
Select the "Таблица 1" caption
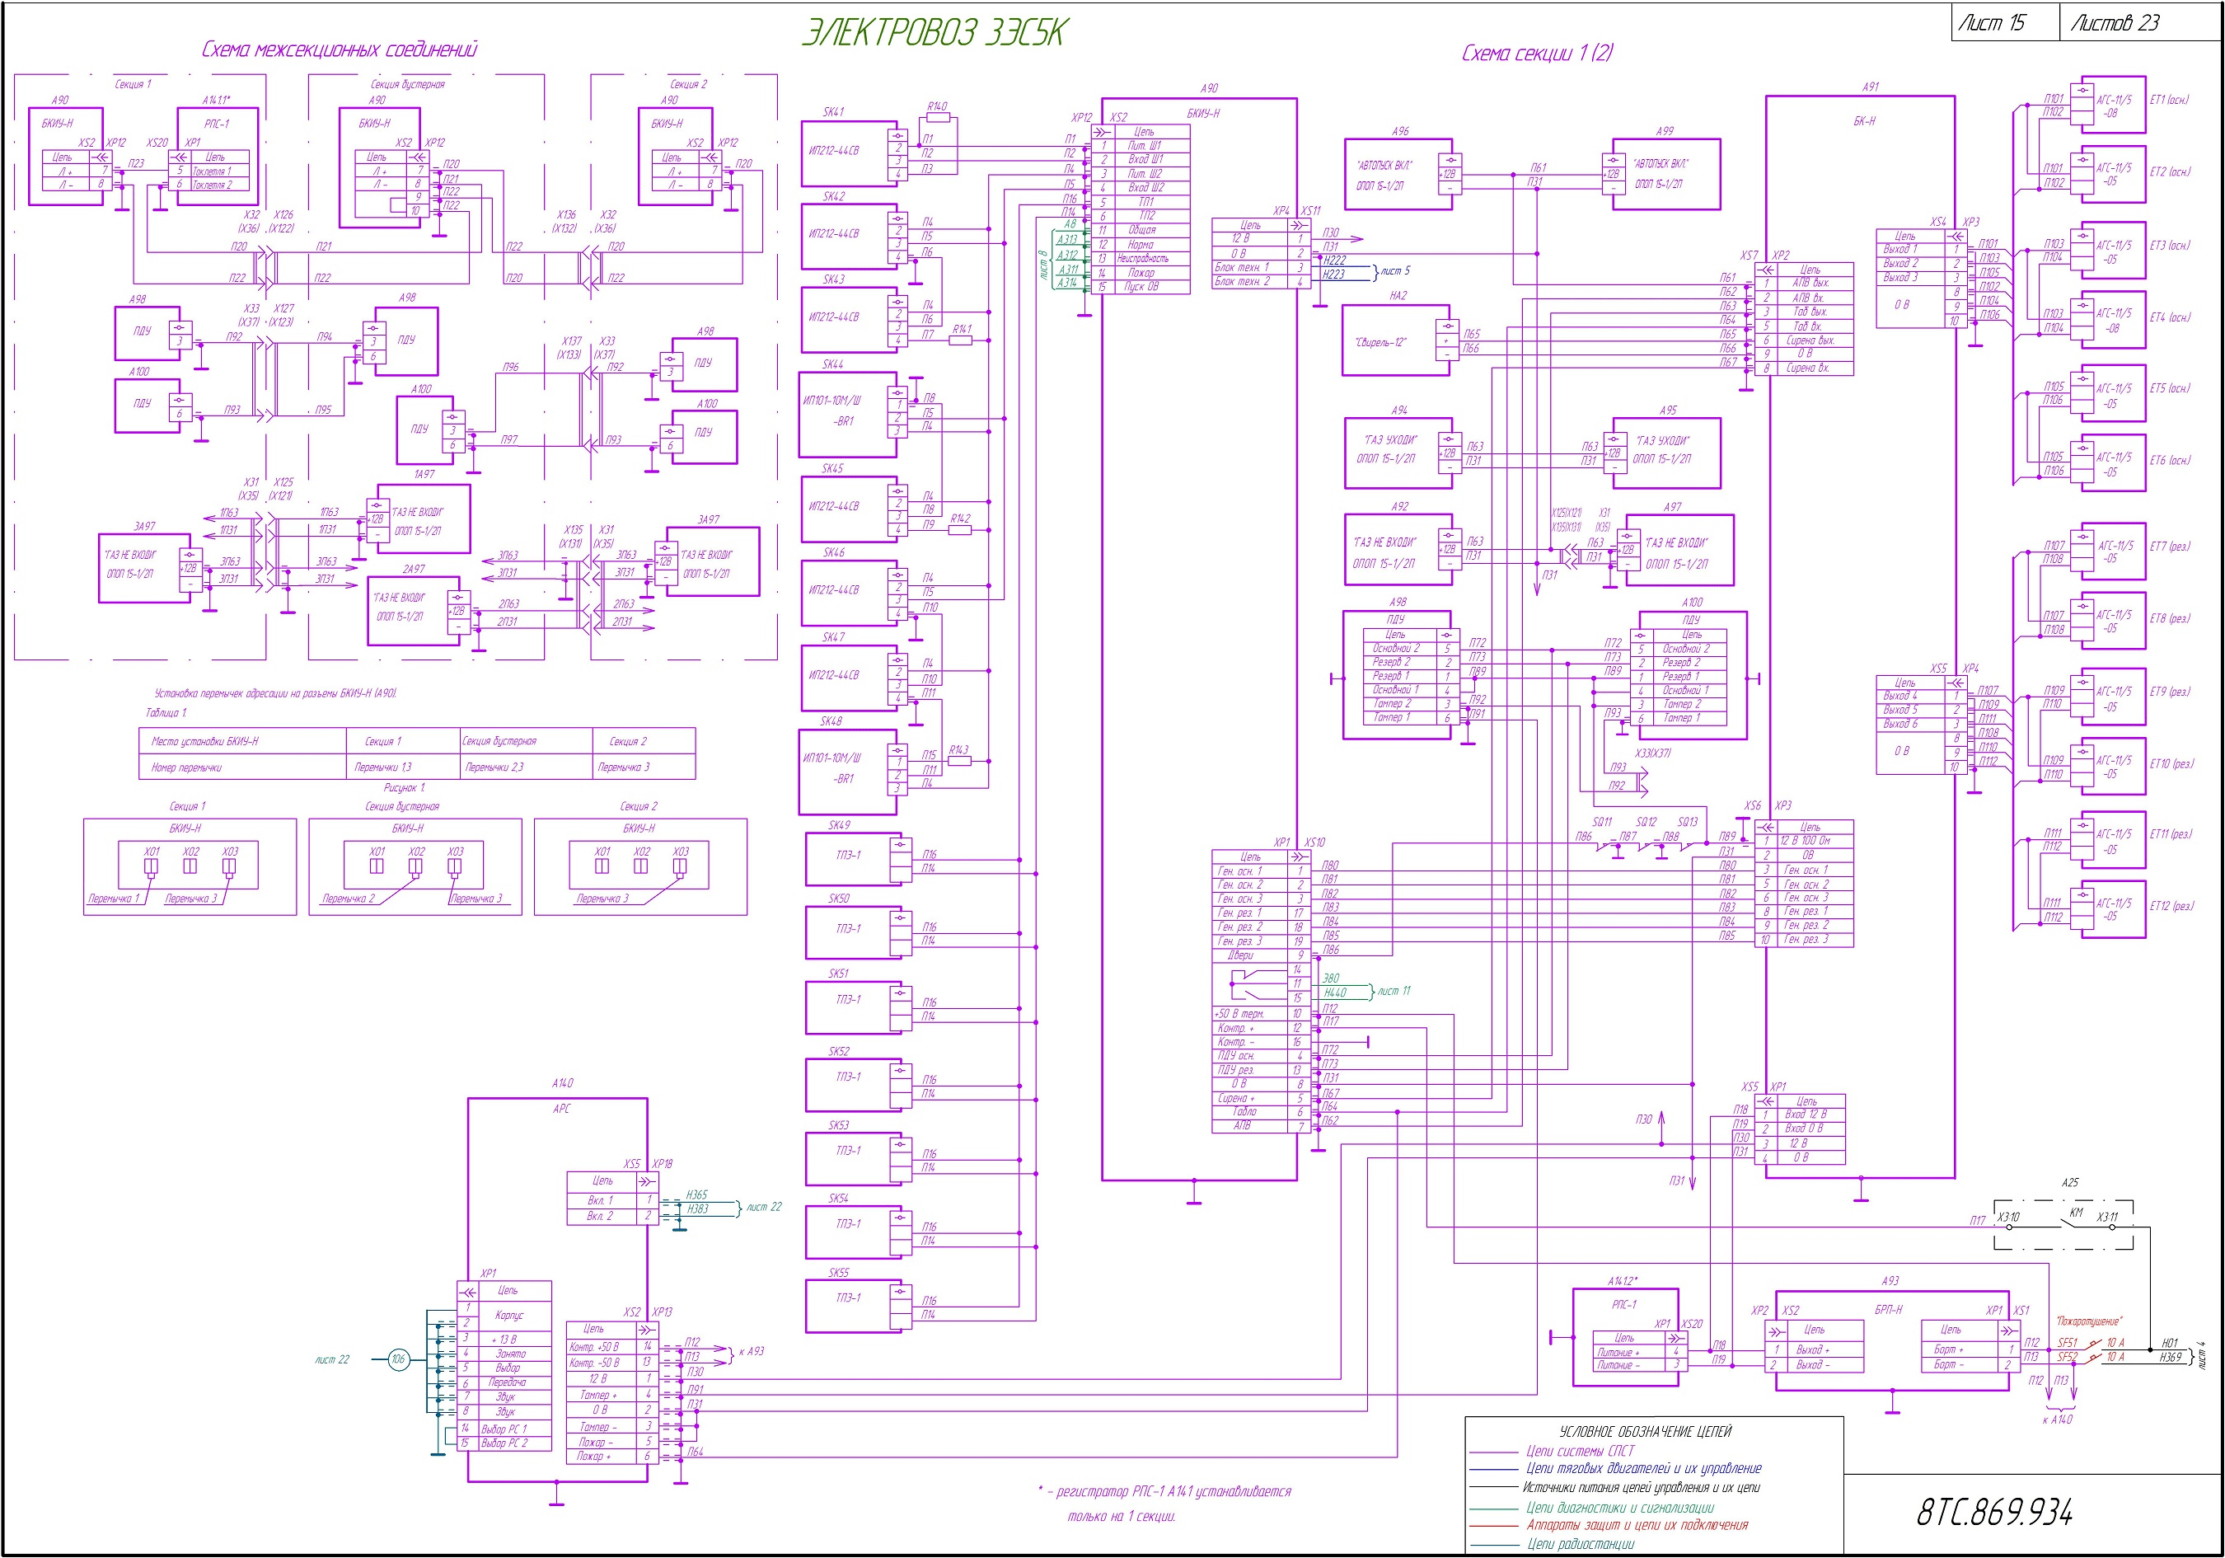pos(166,712)
